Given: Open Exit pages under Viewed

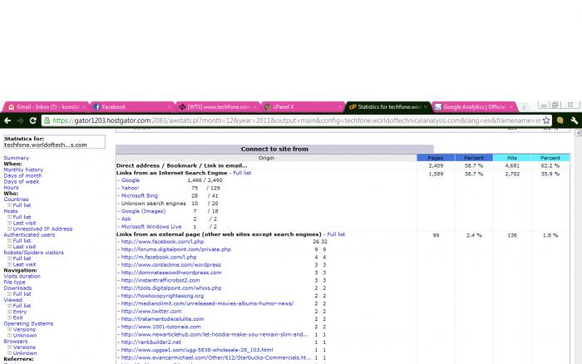Looking at the screenshot, I should pos(17,317).
